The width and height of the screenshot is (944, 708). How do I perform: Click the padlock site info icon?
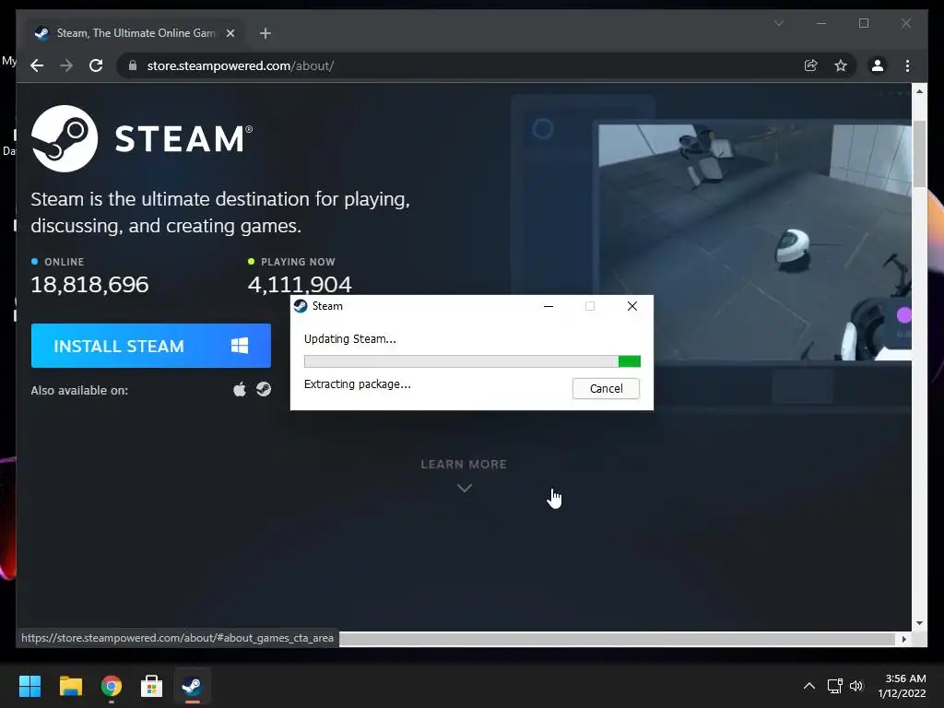133,65
